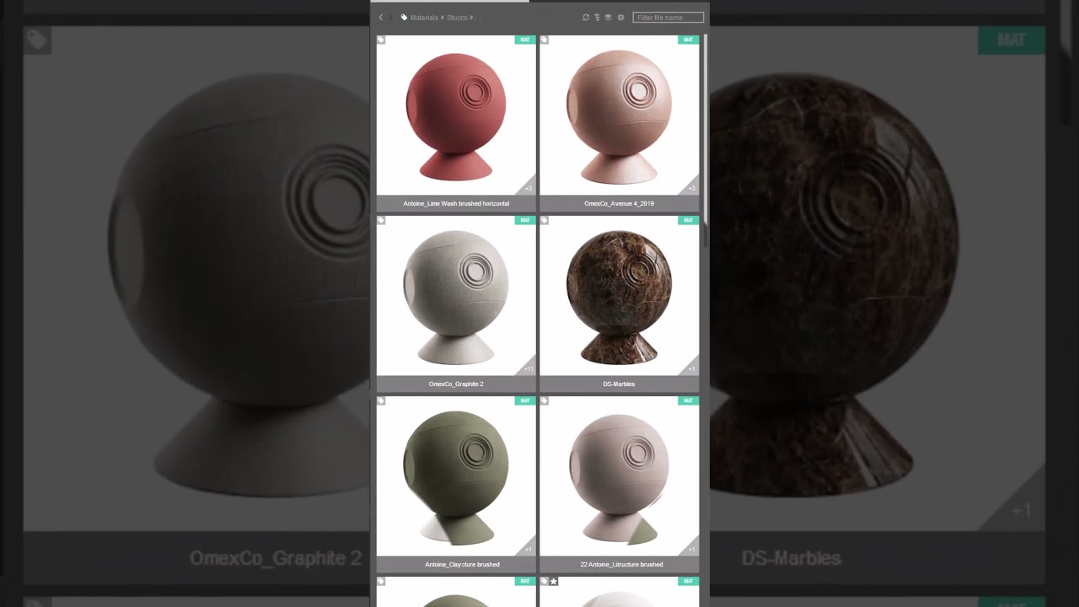Open +11 variants corner of OmexCo_Graphite 2
The height and width of the screenshot is (607, 1079).
[x=528, y=368]
